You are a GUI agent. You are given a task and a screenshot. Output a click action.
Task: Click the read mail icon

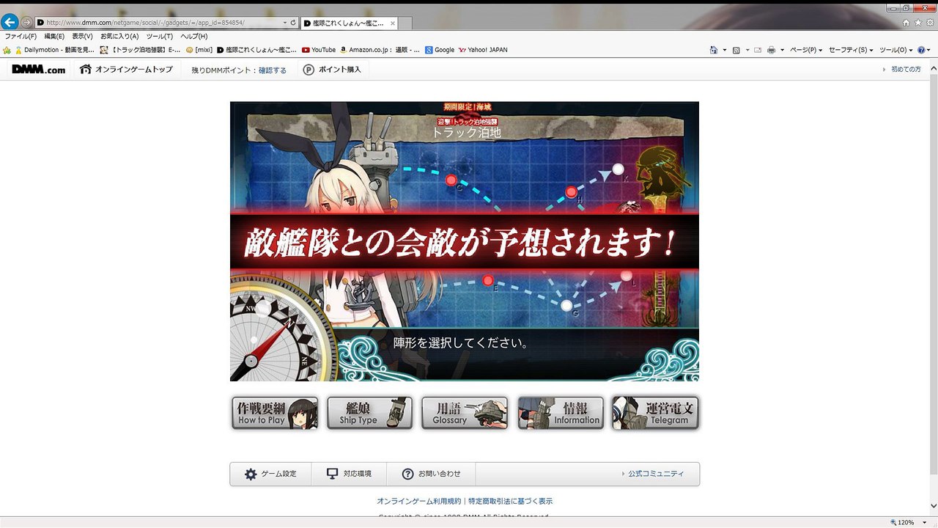758,50
